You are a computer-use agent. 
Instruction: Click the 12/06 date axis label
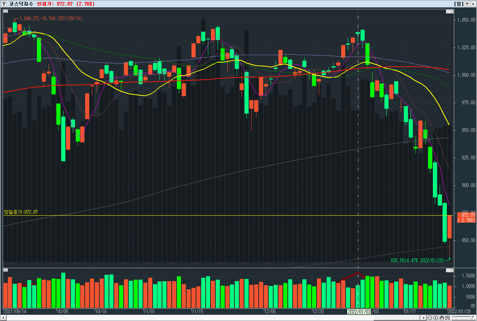coord(270,311)
